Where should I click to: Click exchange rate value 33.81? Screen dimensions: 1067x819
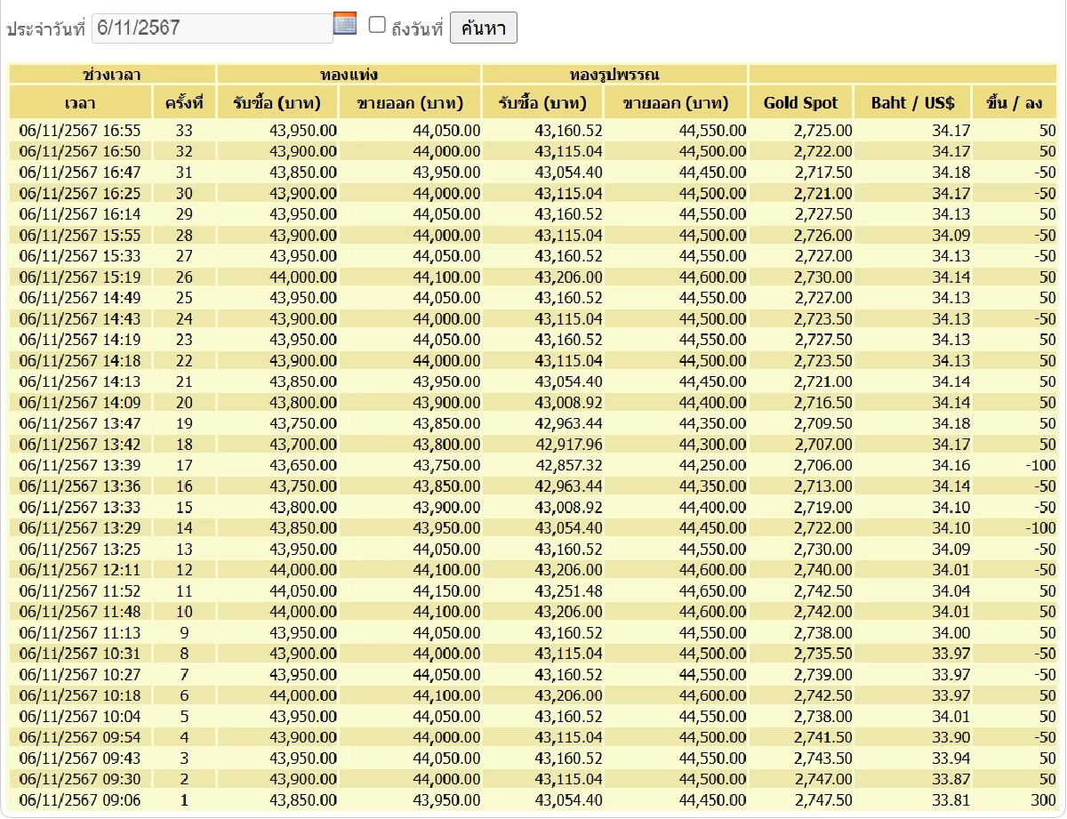coord(951,800)
